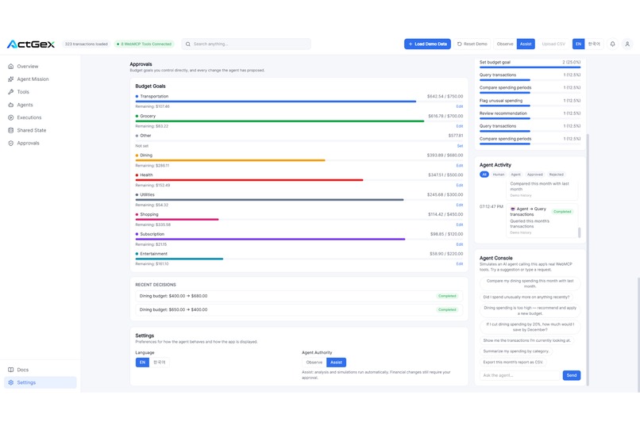Click the purple dot beside Subscription
Viewport: 640px width, 426px height.
click(x=137, y=234)
